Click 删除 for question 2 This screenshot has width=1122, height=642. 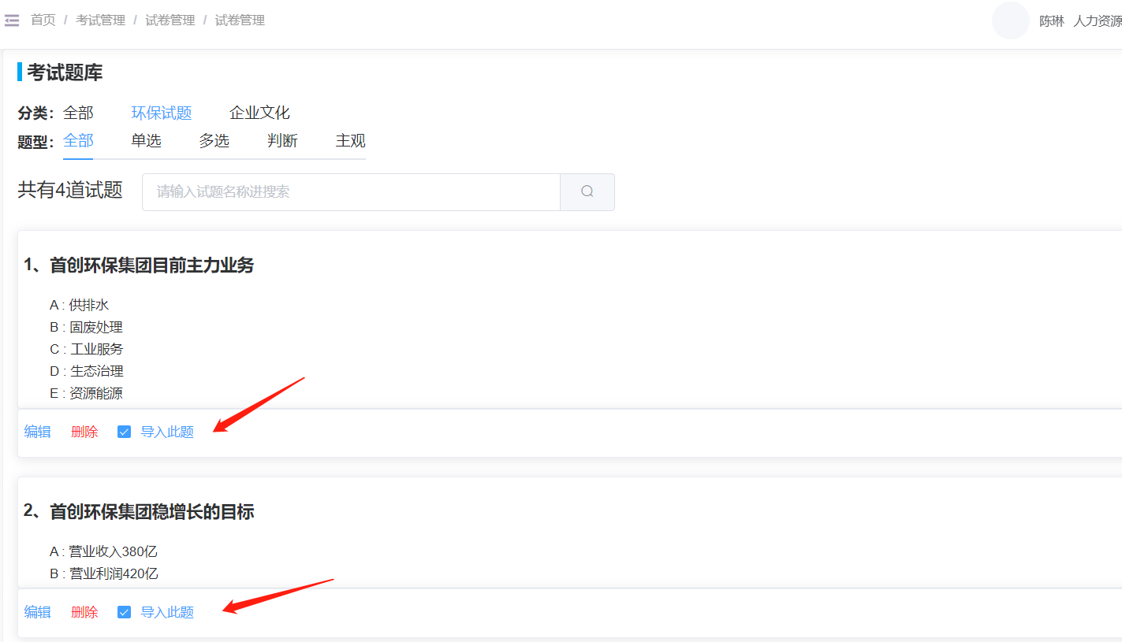[84, 612]
